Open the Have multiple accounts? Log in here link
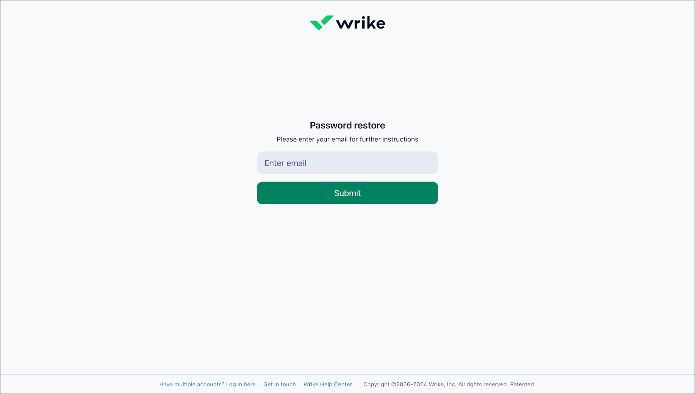Viewport: 695px width, 394px height. click(x=207, y=384)
